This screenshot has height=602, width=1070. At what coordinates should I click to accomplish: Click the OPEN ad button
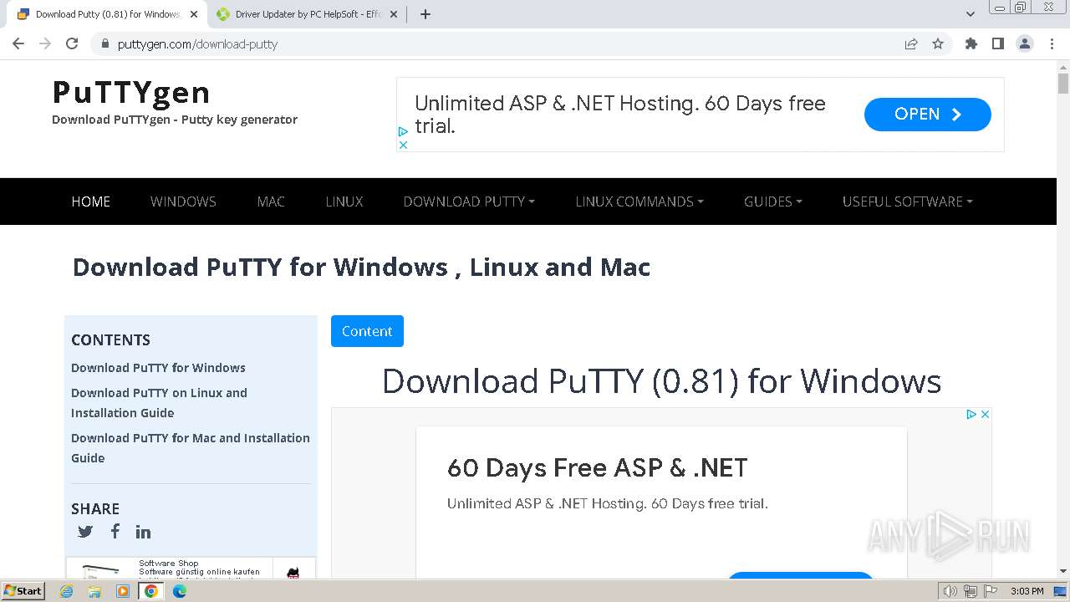pos(928,115)
